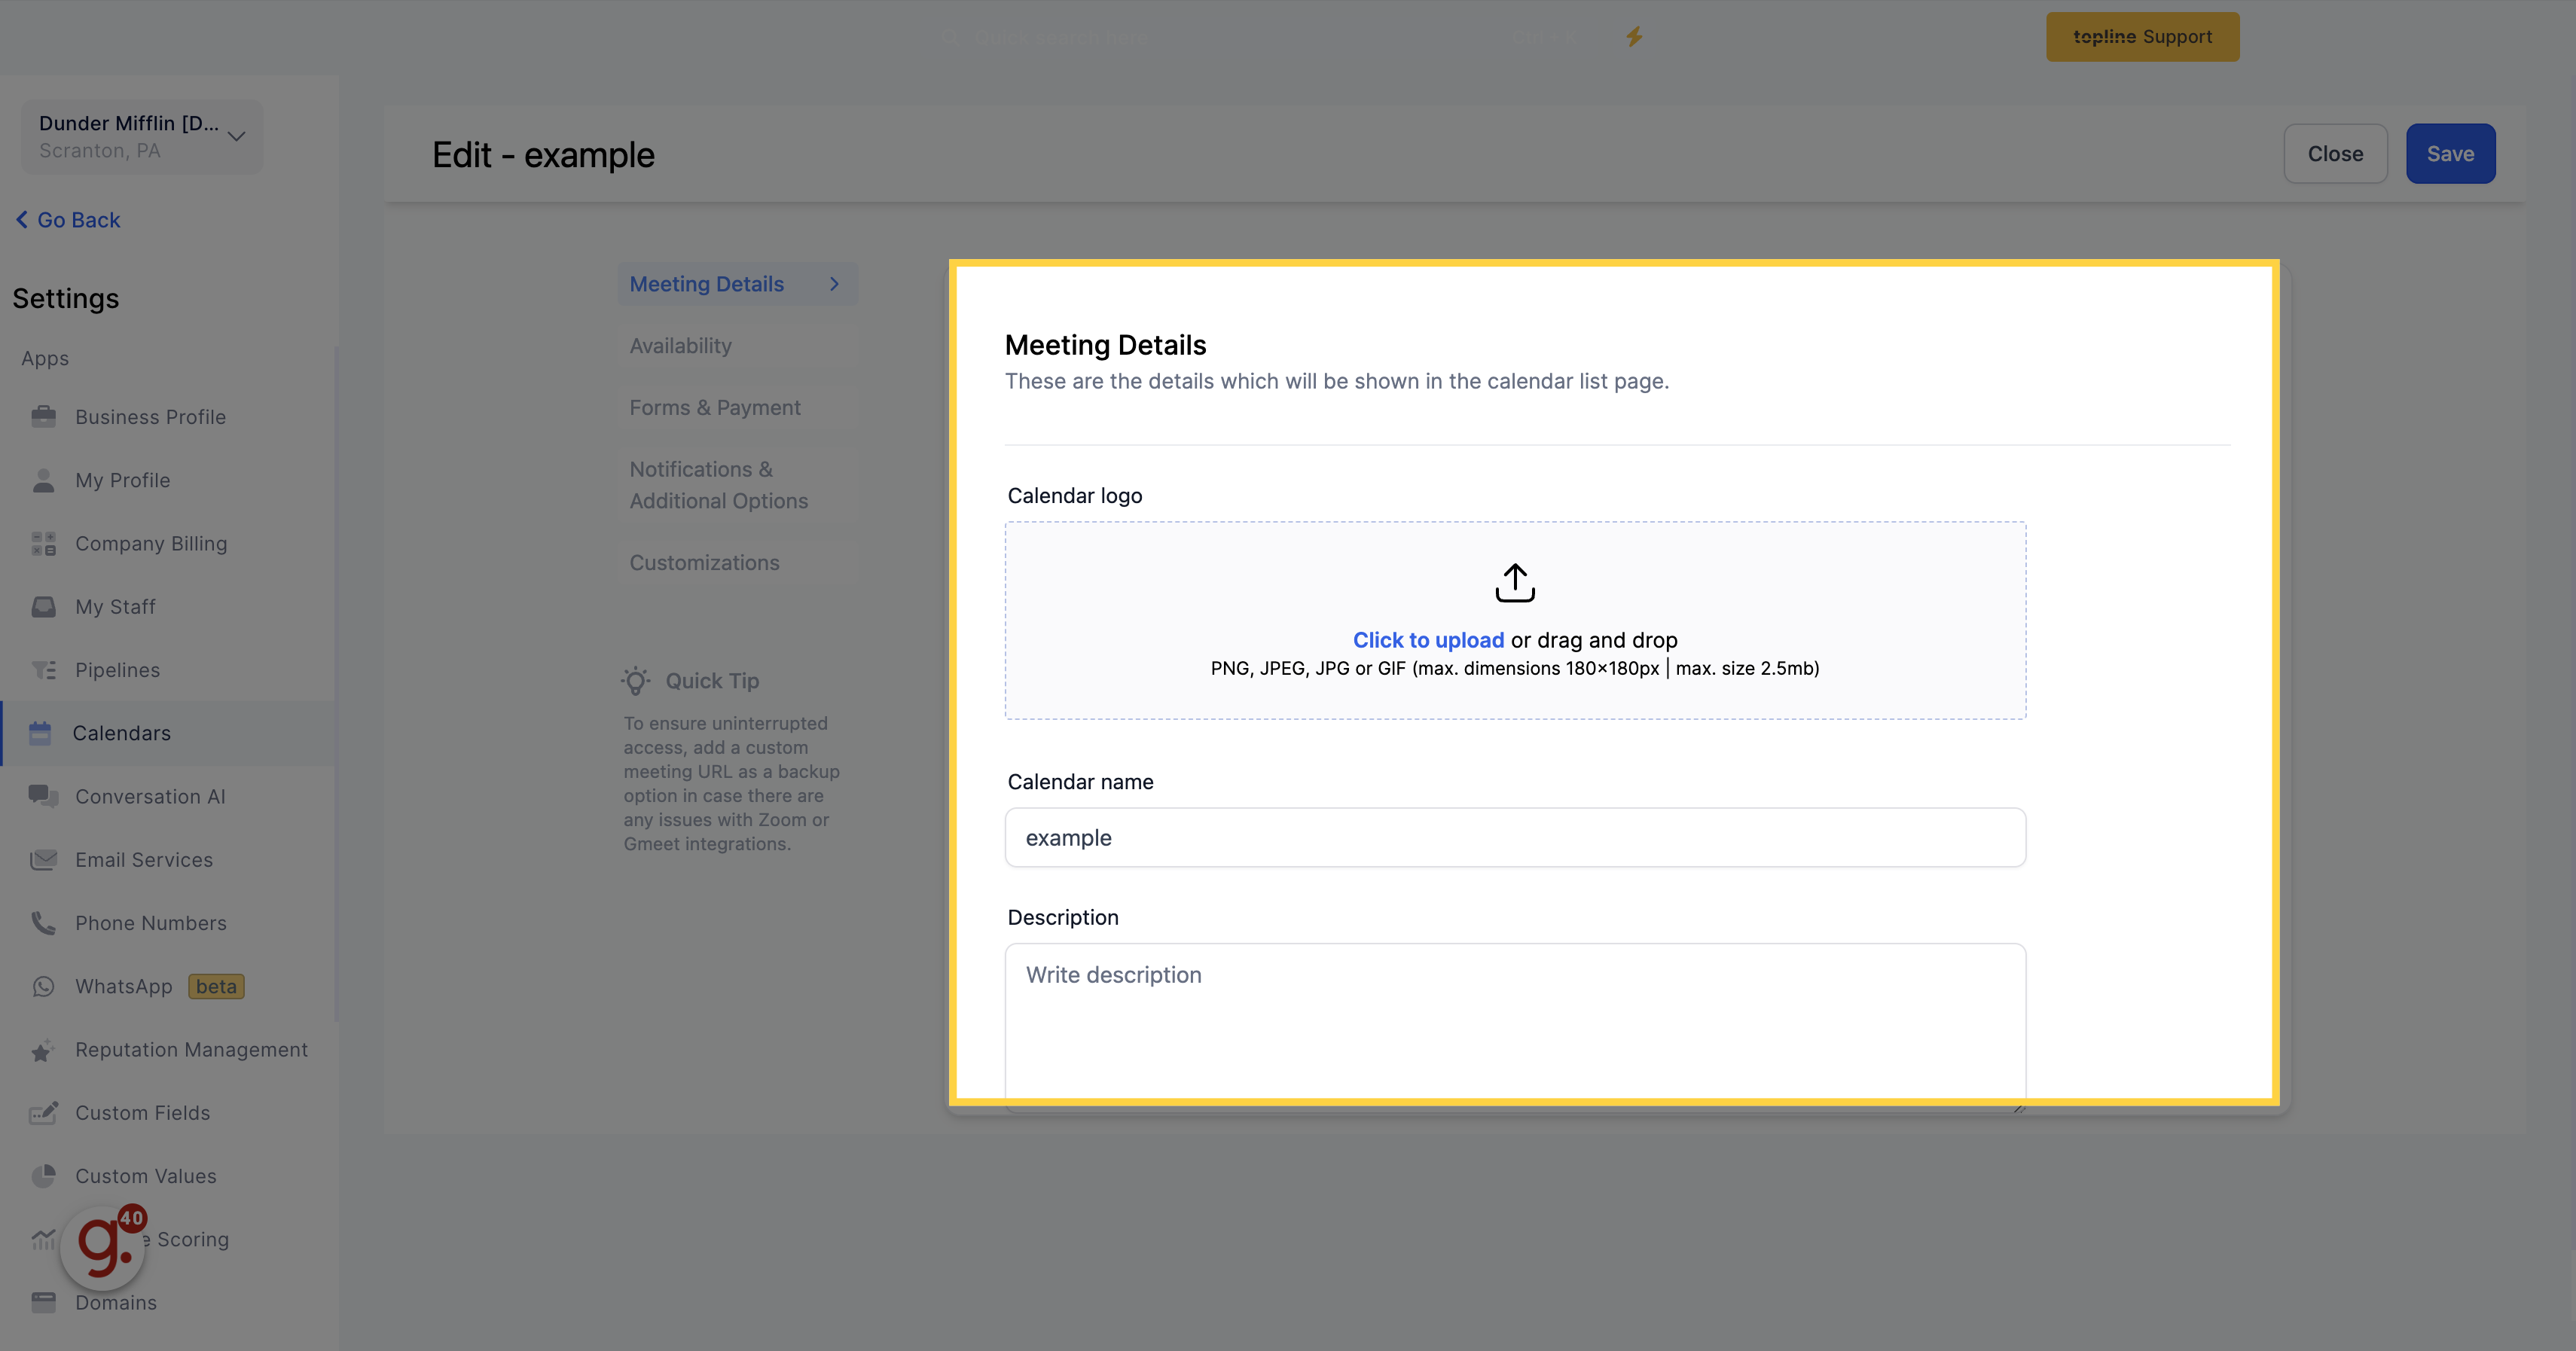
Task: Click the Custom Fields icon
Action: (x=44, y=1112)
